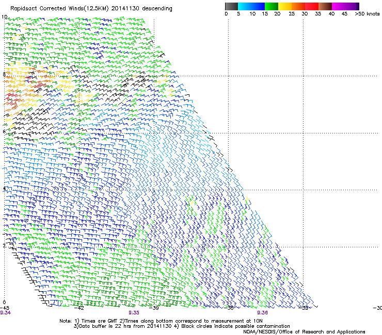This screenshot has height=335, width=382.
Task: Click the green 15-20 knots legend swatch
Action: pyautogui.click(x=272, y=6)
